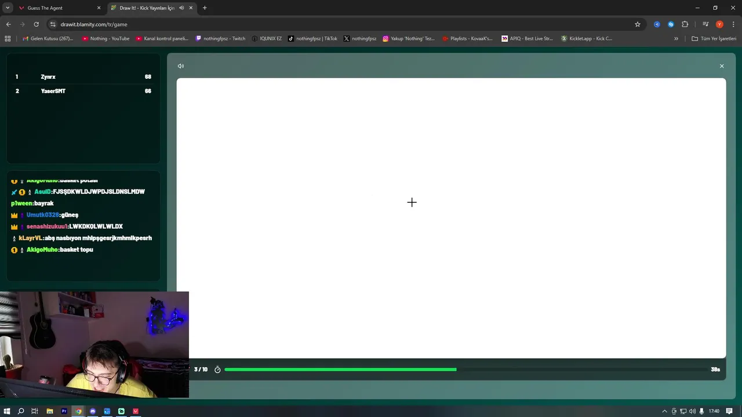Click senashizukuu1 chat username

point(47,226)
